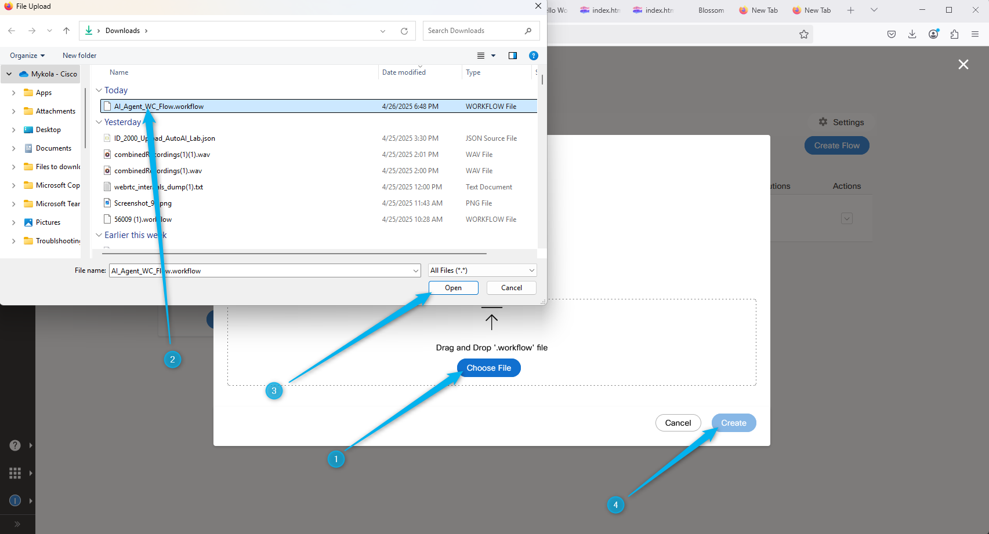
Task: Expand the Documents folder tree node
Action: coord(13,148)
